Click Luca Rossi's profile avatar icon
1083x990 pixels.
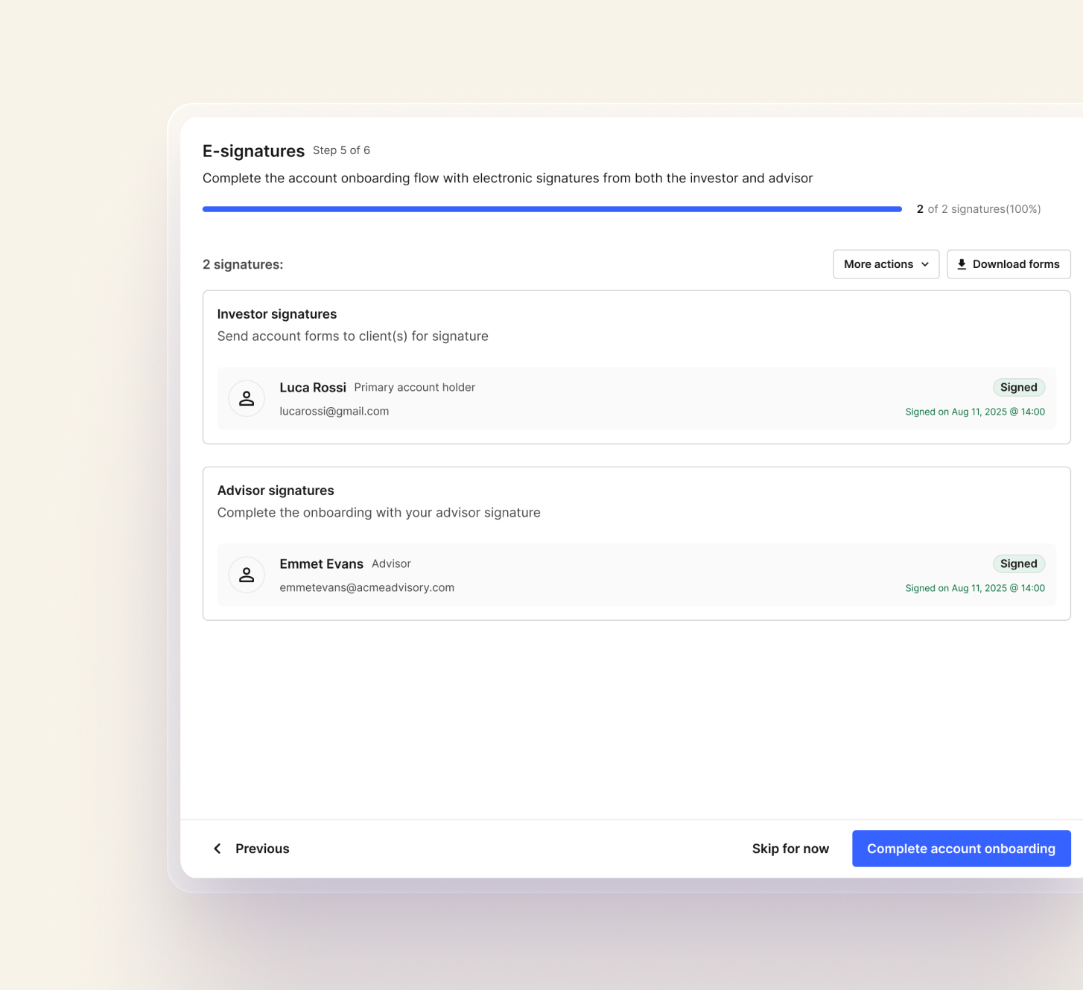[247, 399]
